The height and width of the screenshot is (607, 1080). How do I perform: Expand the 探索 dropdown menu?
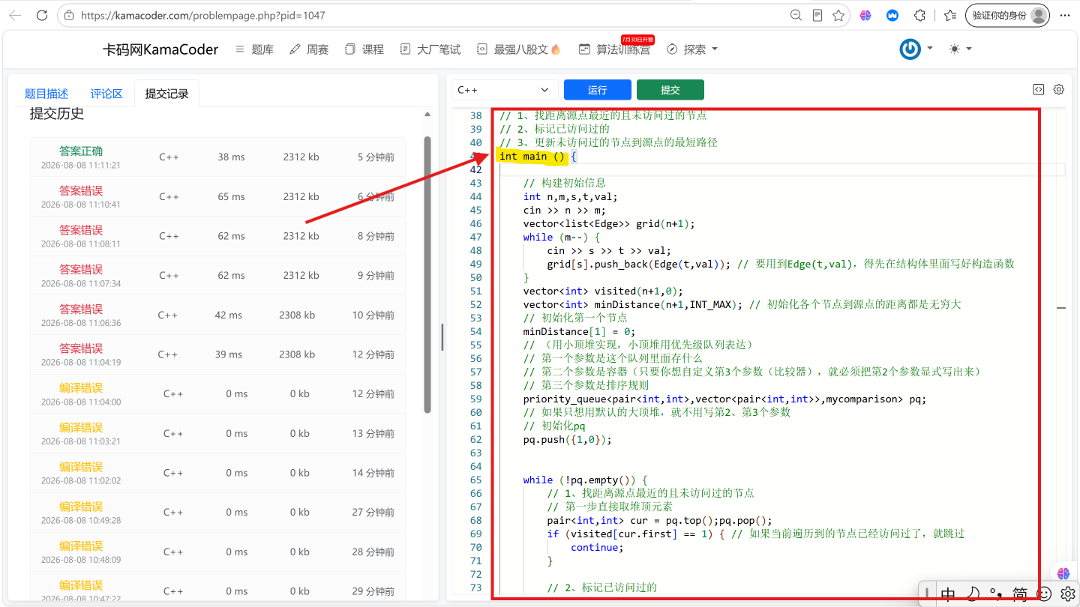pyautogui.click(x=691, y=49)
